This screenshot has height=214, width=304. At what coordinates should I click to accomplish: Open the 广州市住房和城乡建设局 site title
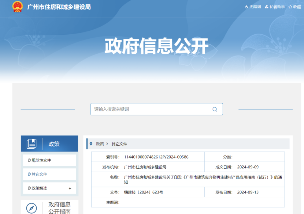(59, 7)
